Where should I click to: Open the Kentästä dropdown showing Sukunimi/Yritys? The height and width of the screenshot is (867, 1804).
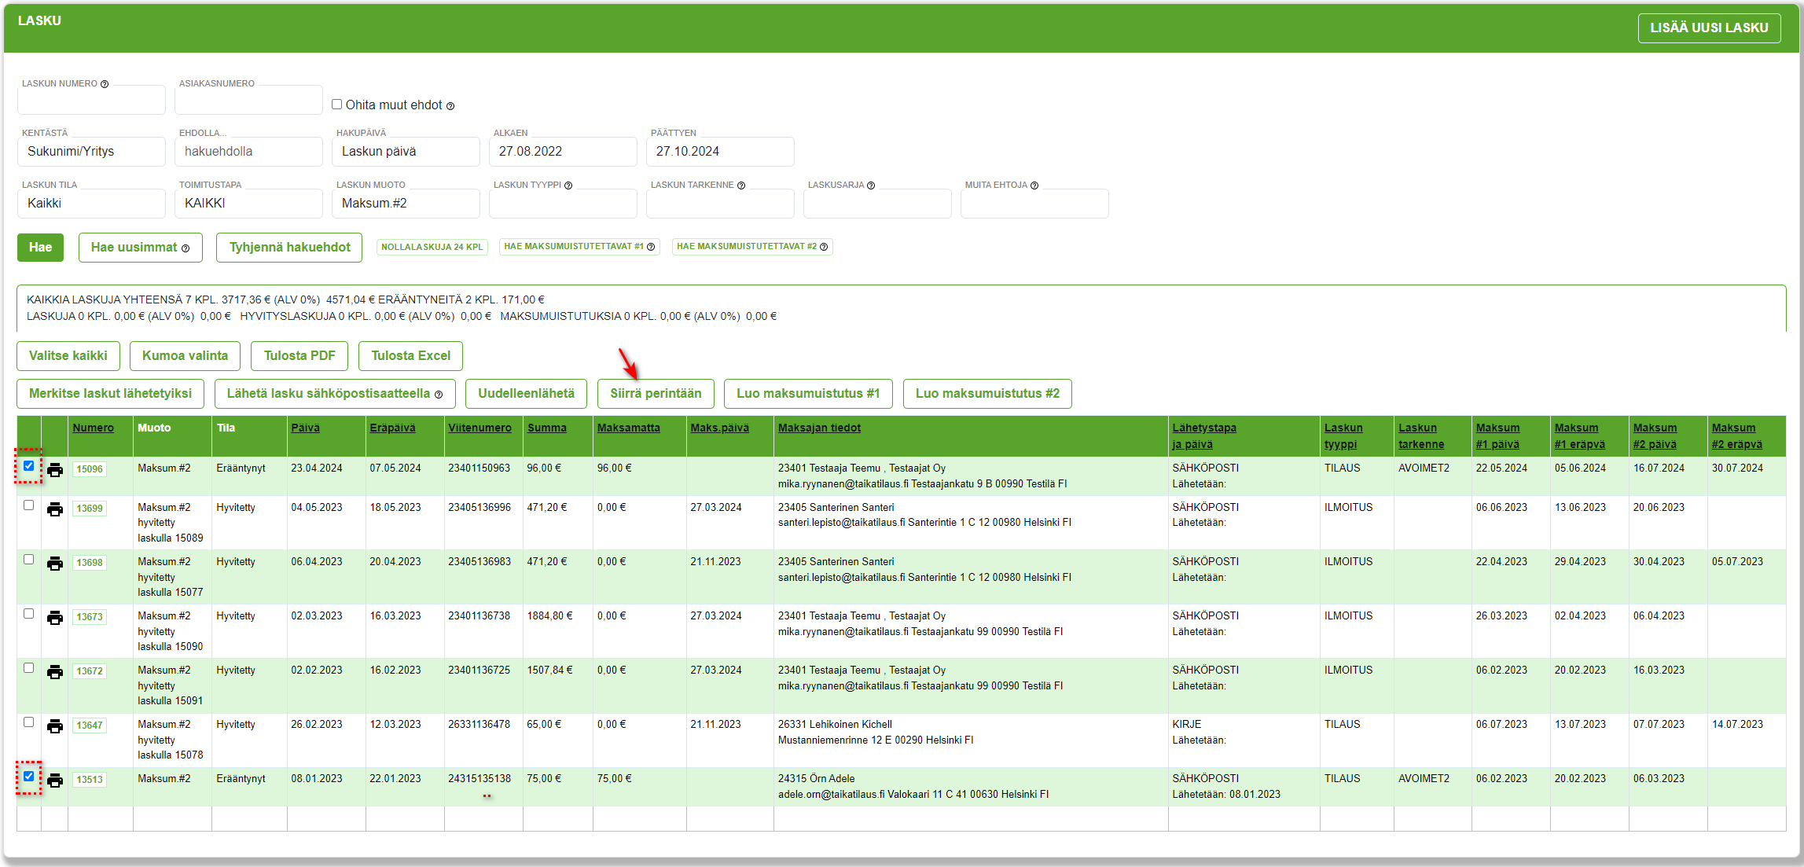click(91, 152)
